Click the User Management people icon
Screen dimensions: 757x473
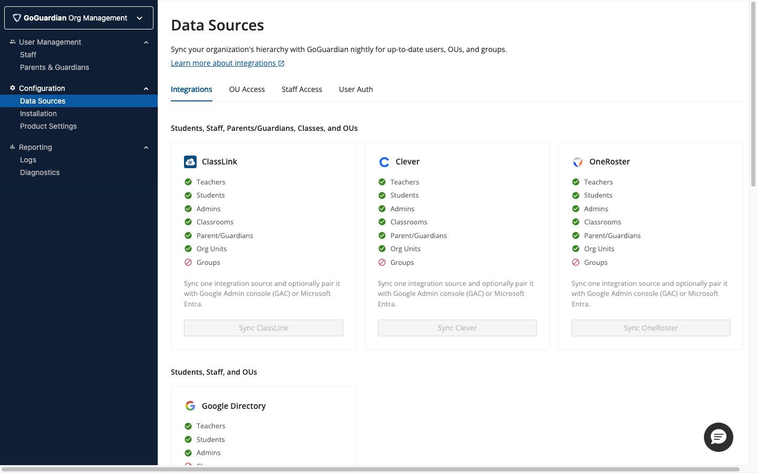[13, 42]
